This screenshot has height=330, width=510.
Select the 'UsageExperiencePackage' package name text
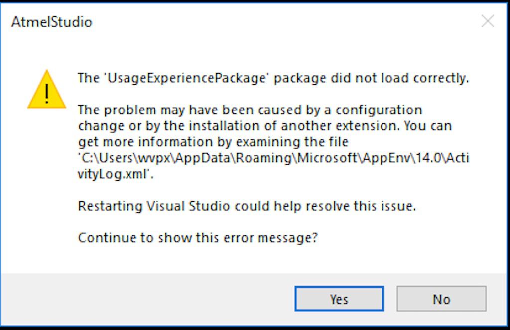tap(187, 78)
